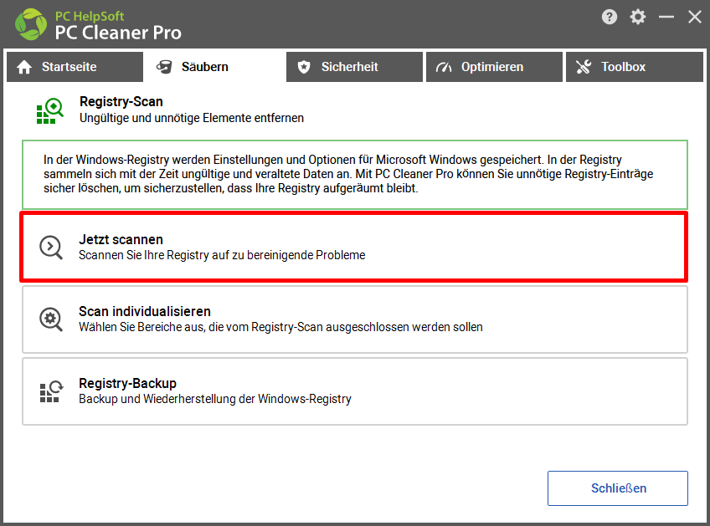Viewport: 710px width, 526px height.
Task: Click the speedometer icon on Optimieren tab
Action: pyautogui.click(x=444, y=67)
